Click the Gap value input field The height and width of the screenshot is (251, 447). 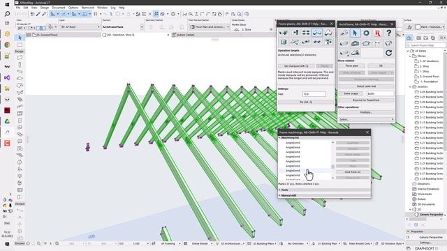click(314, 94)
